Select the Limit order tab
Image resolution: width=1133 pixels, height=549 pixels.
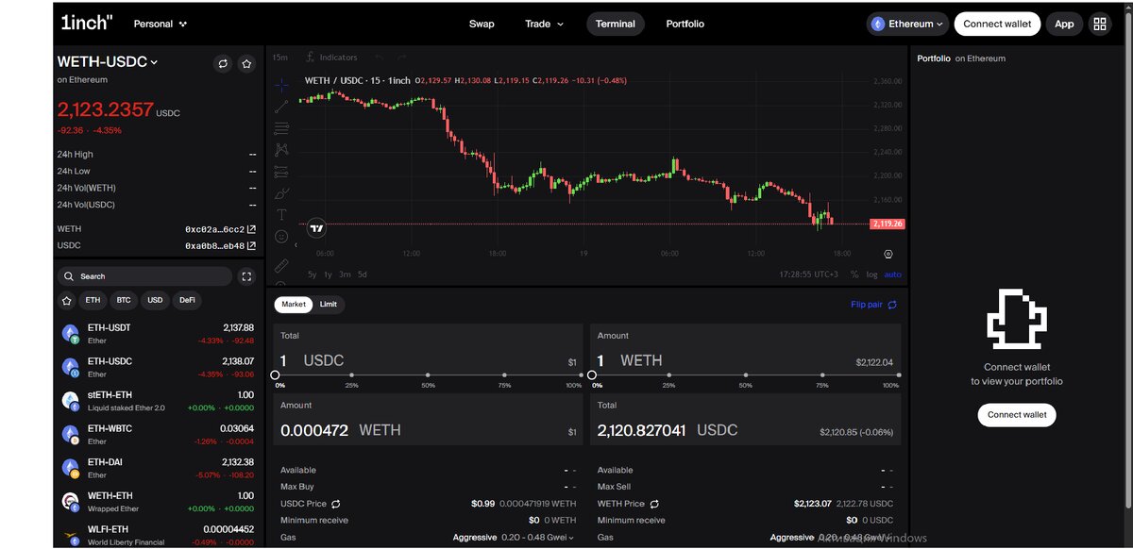(x=329, y=305)
